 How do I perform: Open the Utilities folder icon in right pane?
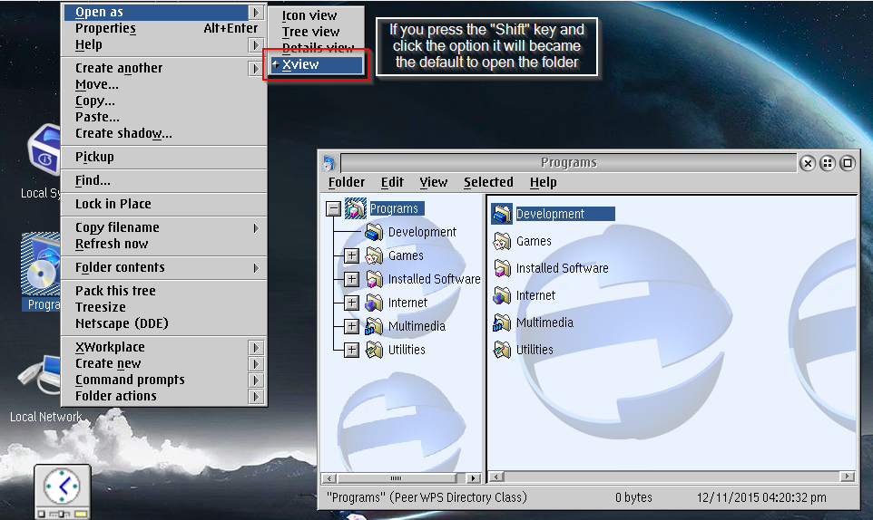pyautogui.click(x=502, y=350)
